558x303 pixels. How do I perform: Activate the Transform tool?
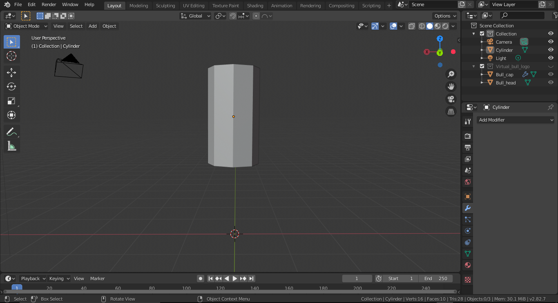[11, 115]
